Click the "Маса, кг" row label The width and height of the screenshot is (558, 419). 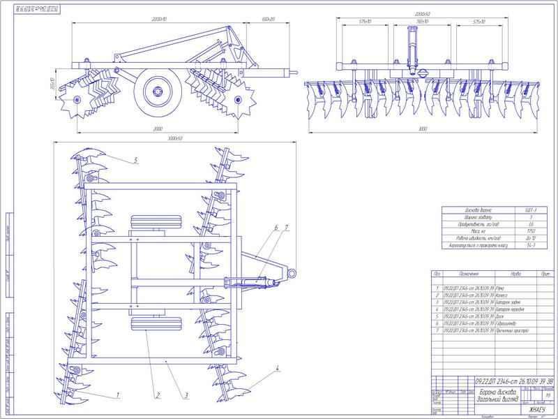(x=478, y=231)
